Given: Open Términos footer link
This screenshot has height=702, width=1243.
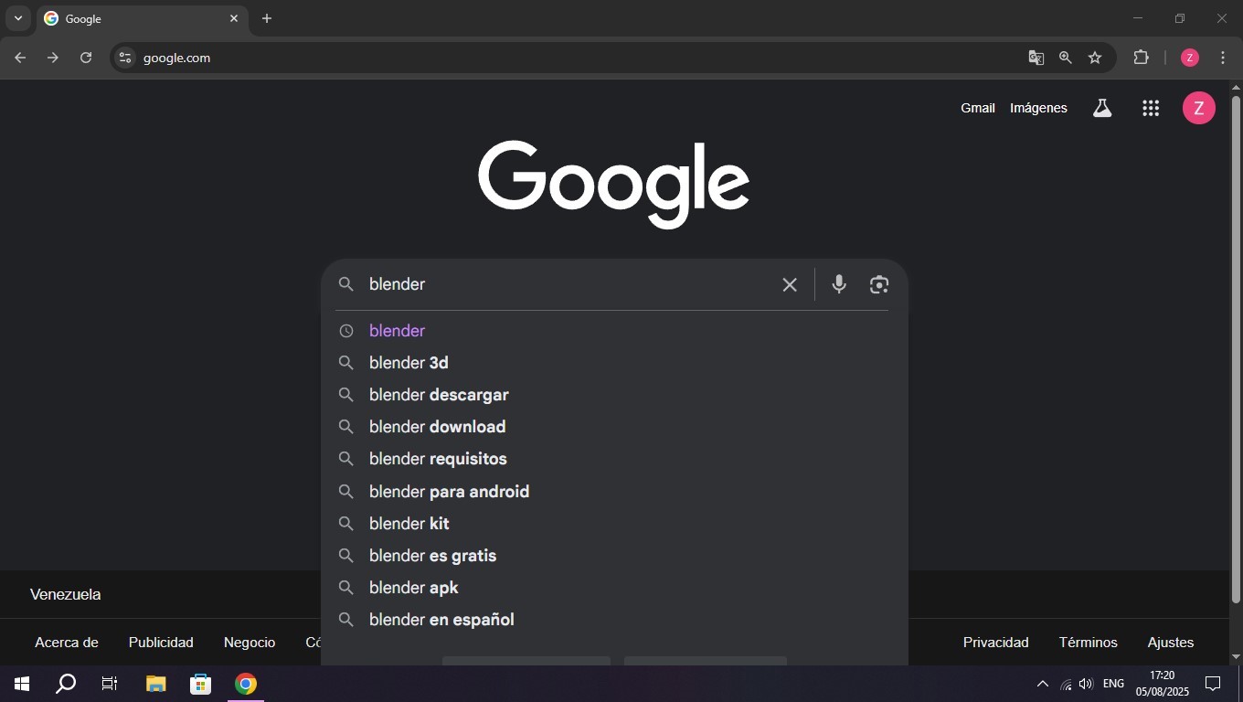Looking at the screenshot, I should (1088, 643).
